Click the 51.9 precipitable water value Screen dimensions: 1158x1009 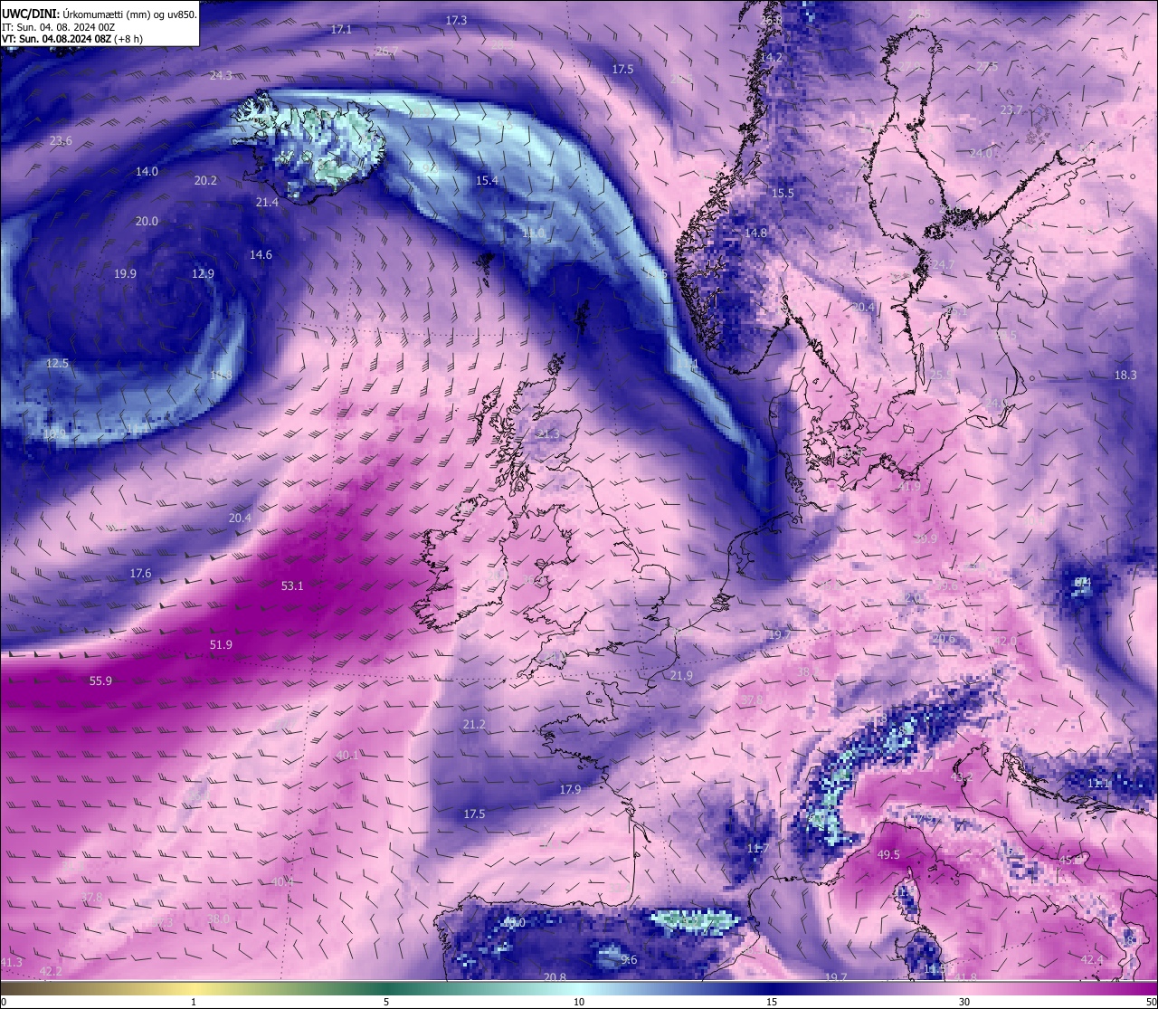tap(221, 644)
